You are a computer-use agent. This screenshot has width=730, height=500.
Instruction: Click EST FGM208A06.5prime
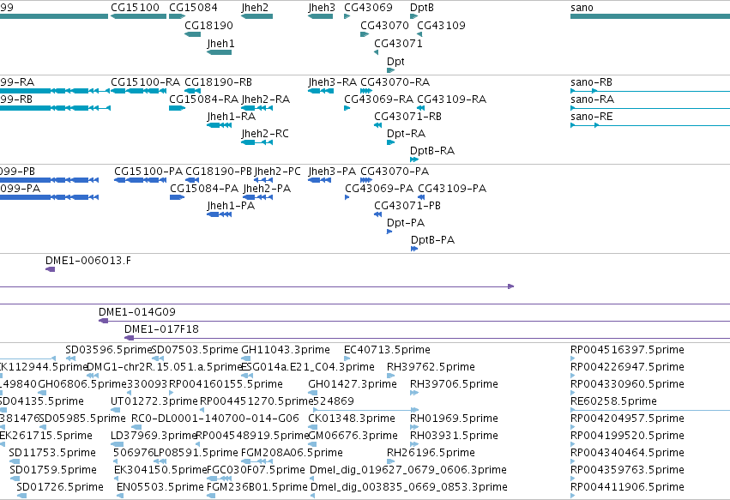tap(292, 454)
